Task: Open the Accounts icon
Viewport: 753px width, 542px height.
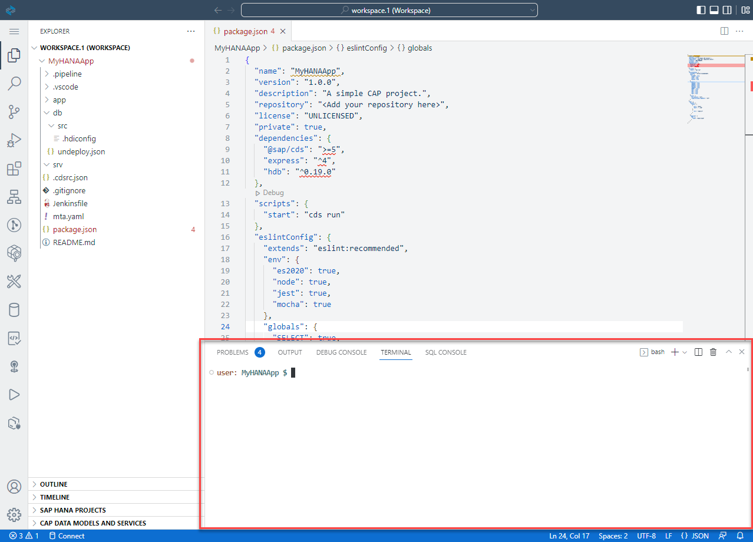Action: coord(14,487)
